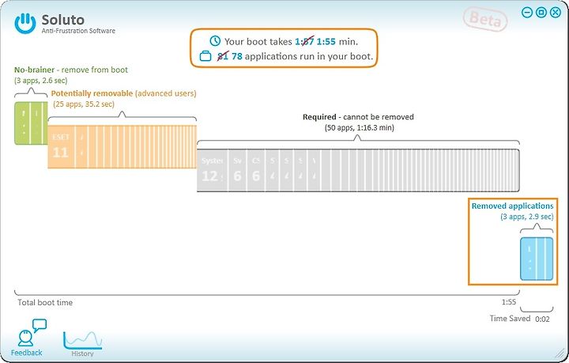Select the green No-brainer apps block

pos(31,123)
